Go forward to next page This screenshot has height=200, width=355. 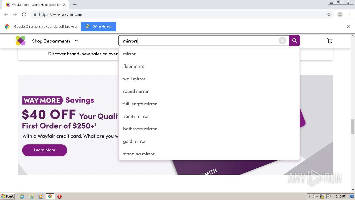tap(15, 14)
